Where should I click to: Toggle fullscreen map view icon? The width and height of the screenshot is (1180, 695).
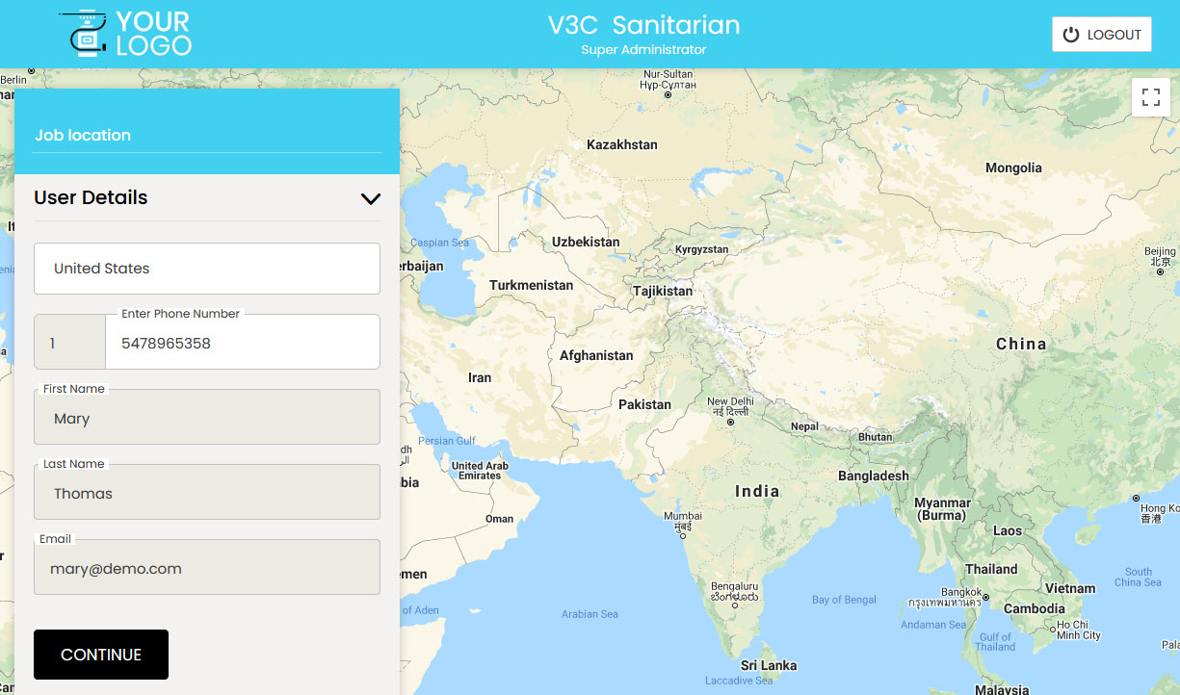1150,97
